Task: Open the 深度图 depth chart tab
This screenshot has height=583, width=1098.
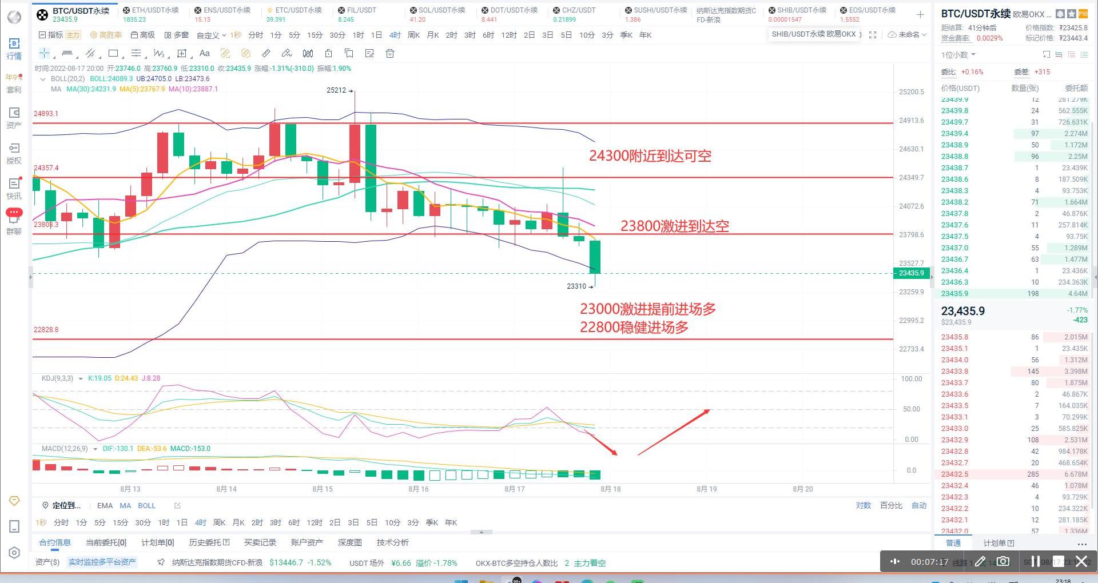Action: 349,542
